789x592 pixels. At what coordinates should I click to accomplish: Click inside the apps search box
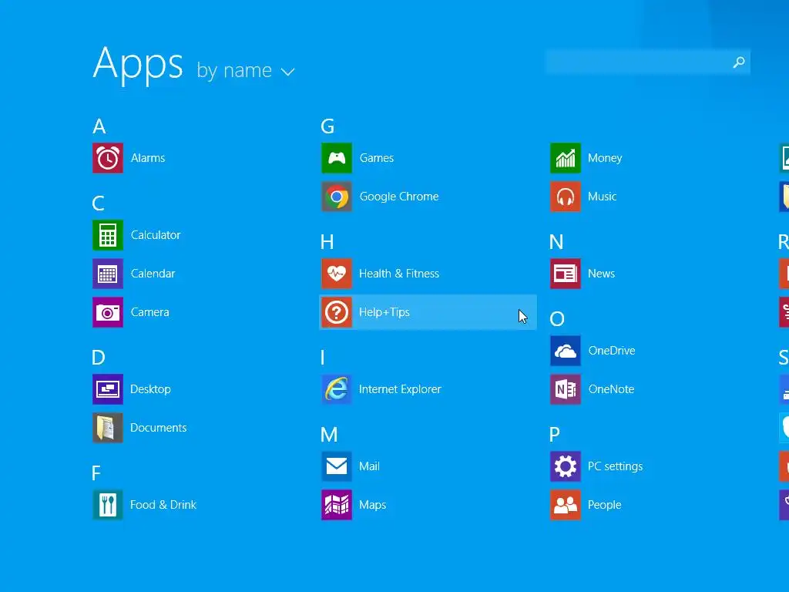(647, 62)
